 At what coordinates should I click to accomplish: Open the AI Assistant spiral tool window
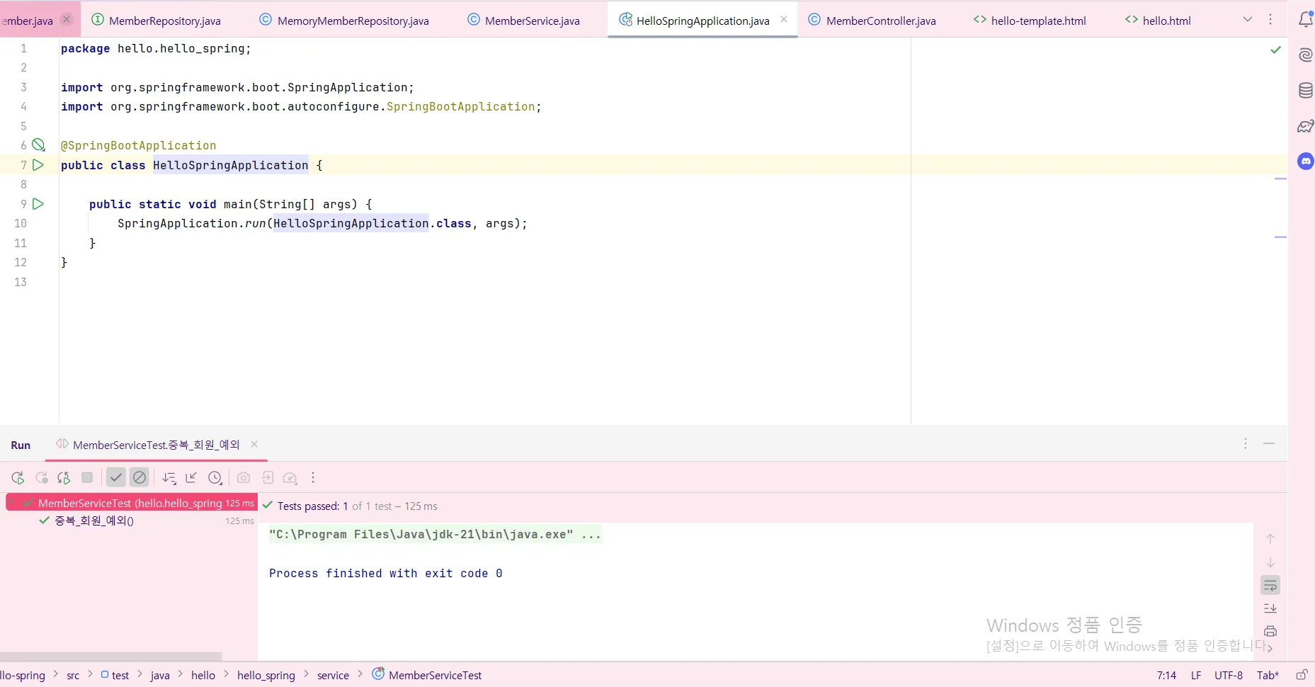click(1305, 55)
